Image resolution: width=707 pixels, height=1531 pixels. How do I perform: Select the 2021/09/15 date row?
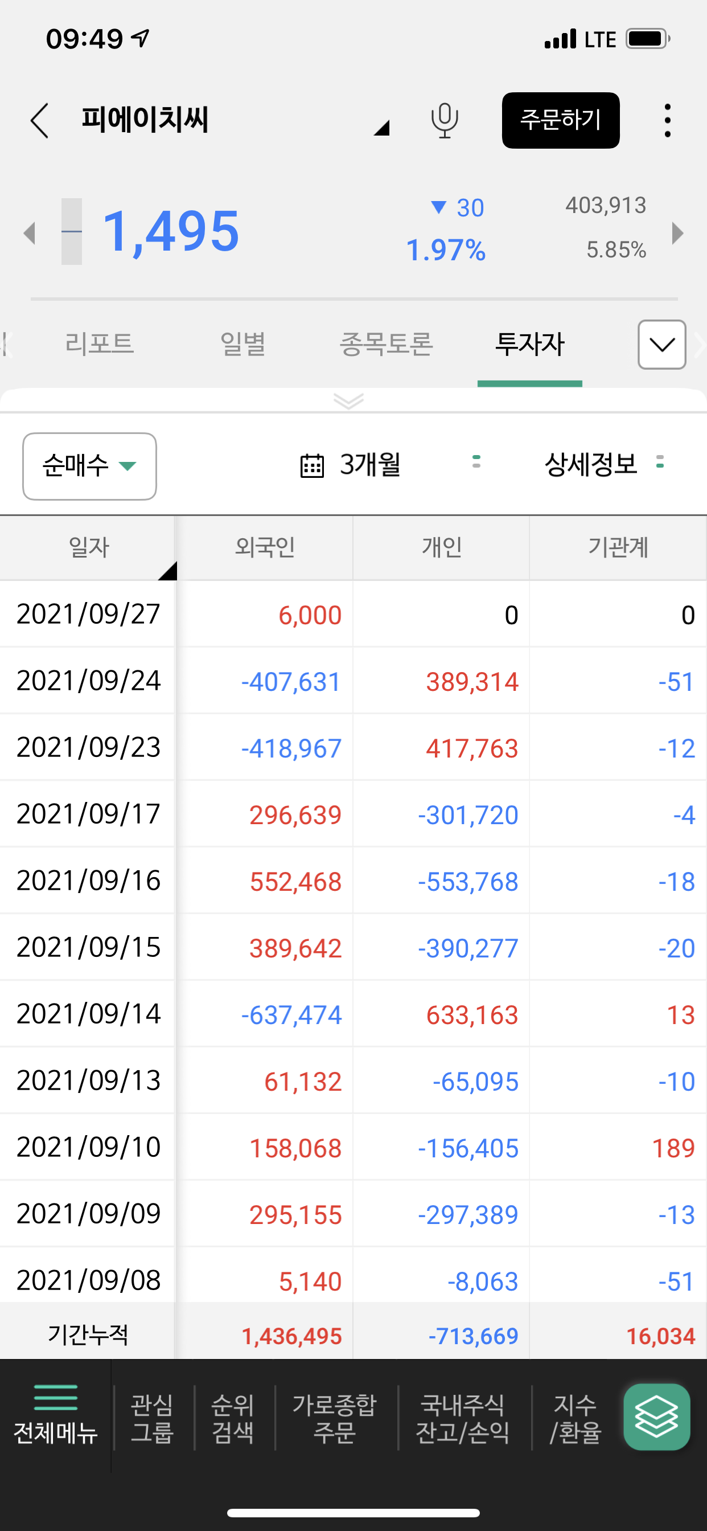click(x=88, y=947)
